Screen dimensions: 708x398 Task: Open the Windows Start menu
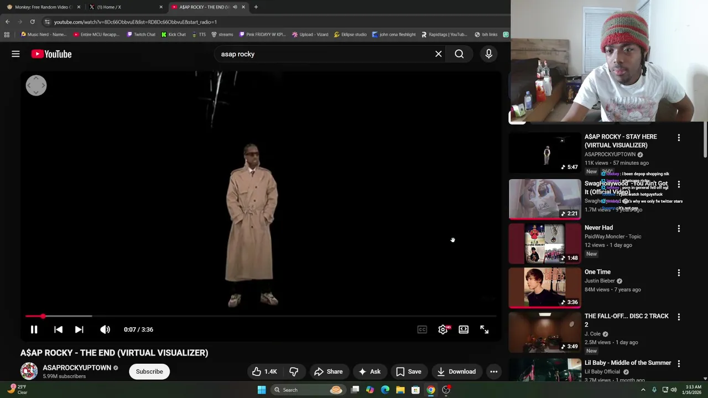tap(262, 390)
